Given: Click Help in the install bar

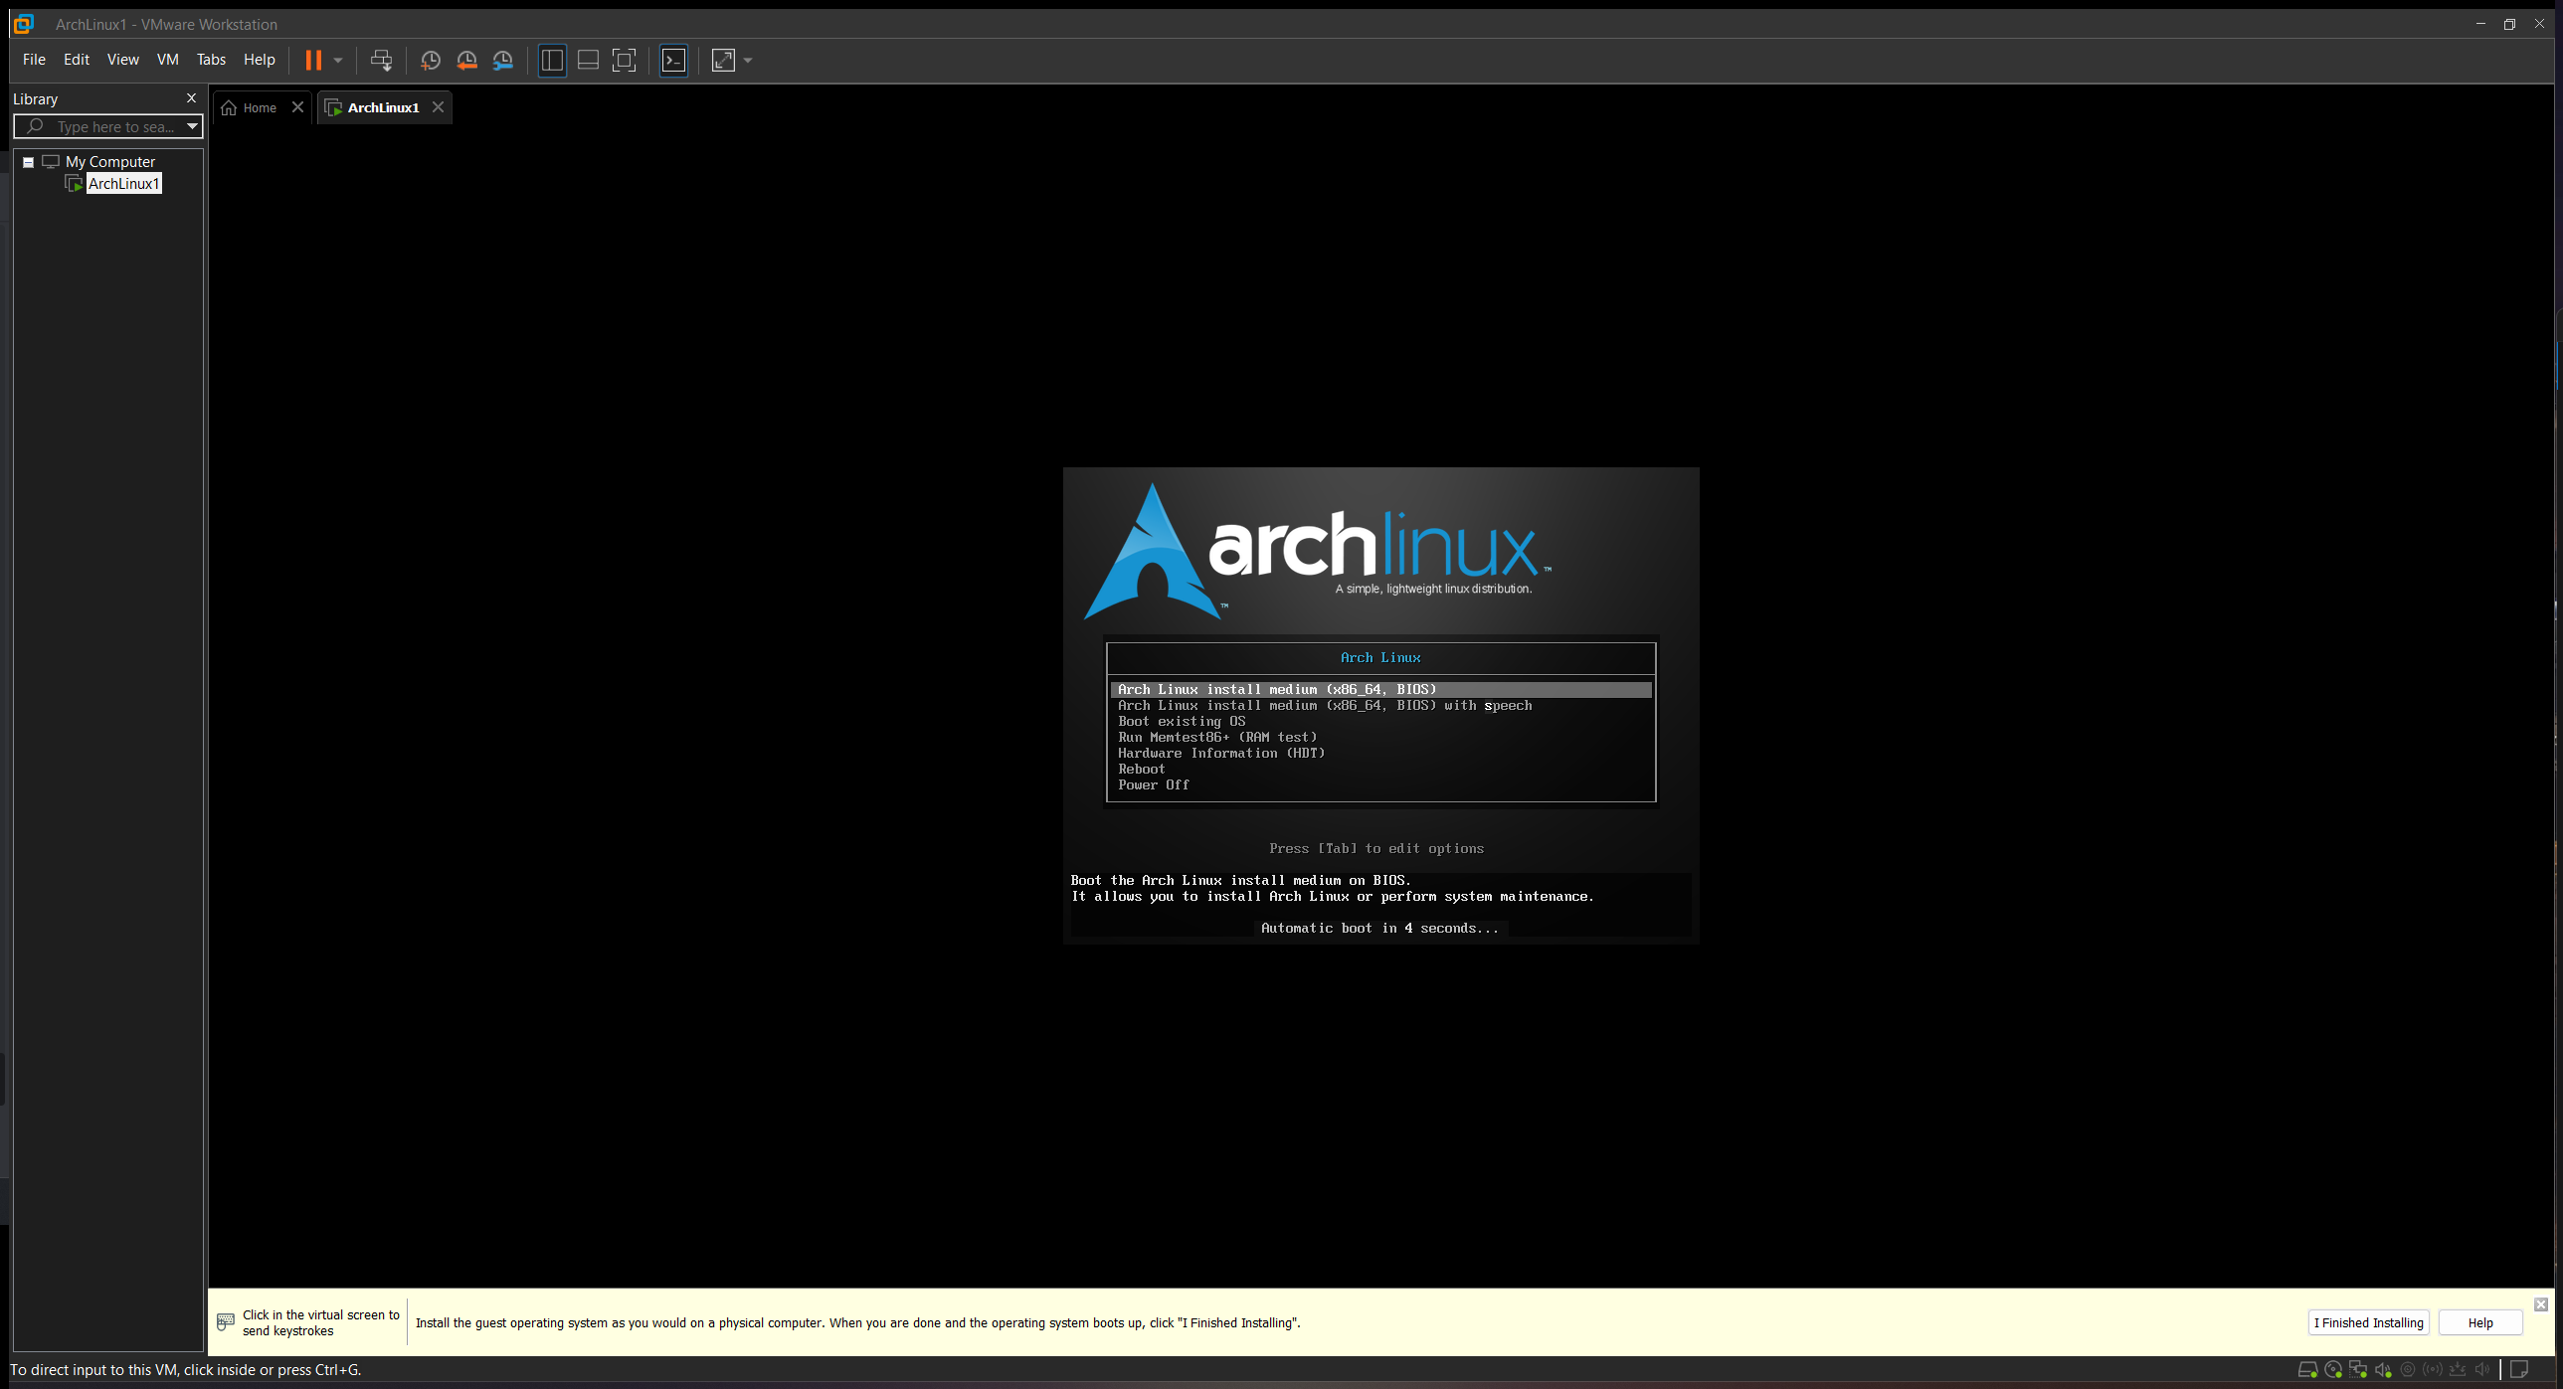Looking at the screenshot, I should pos(2479,1322).
